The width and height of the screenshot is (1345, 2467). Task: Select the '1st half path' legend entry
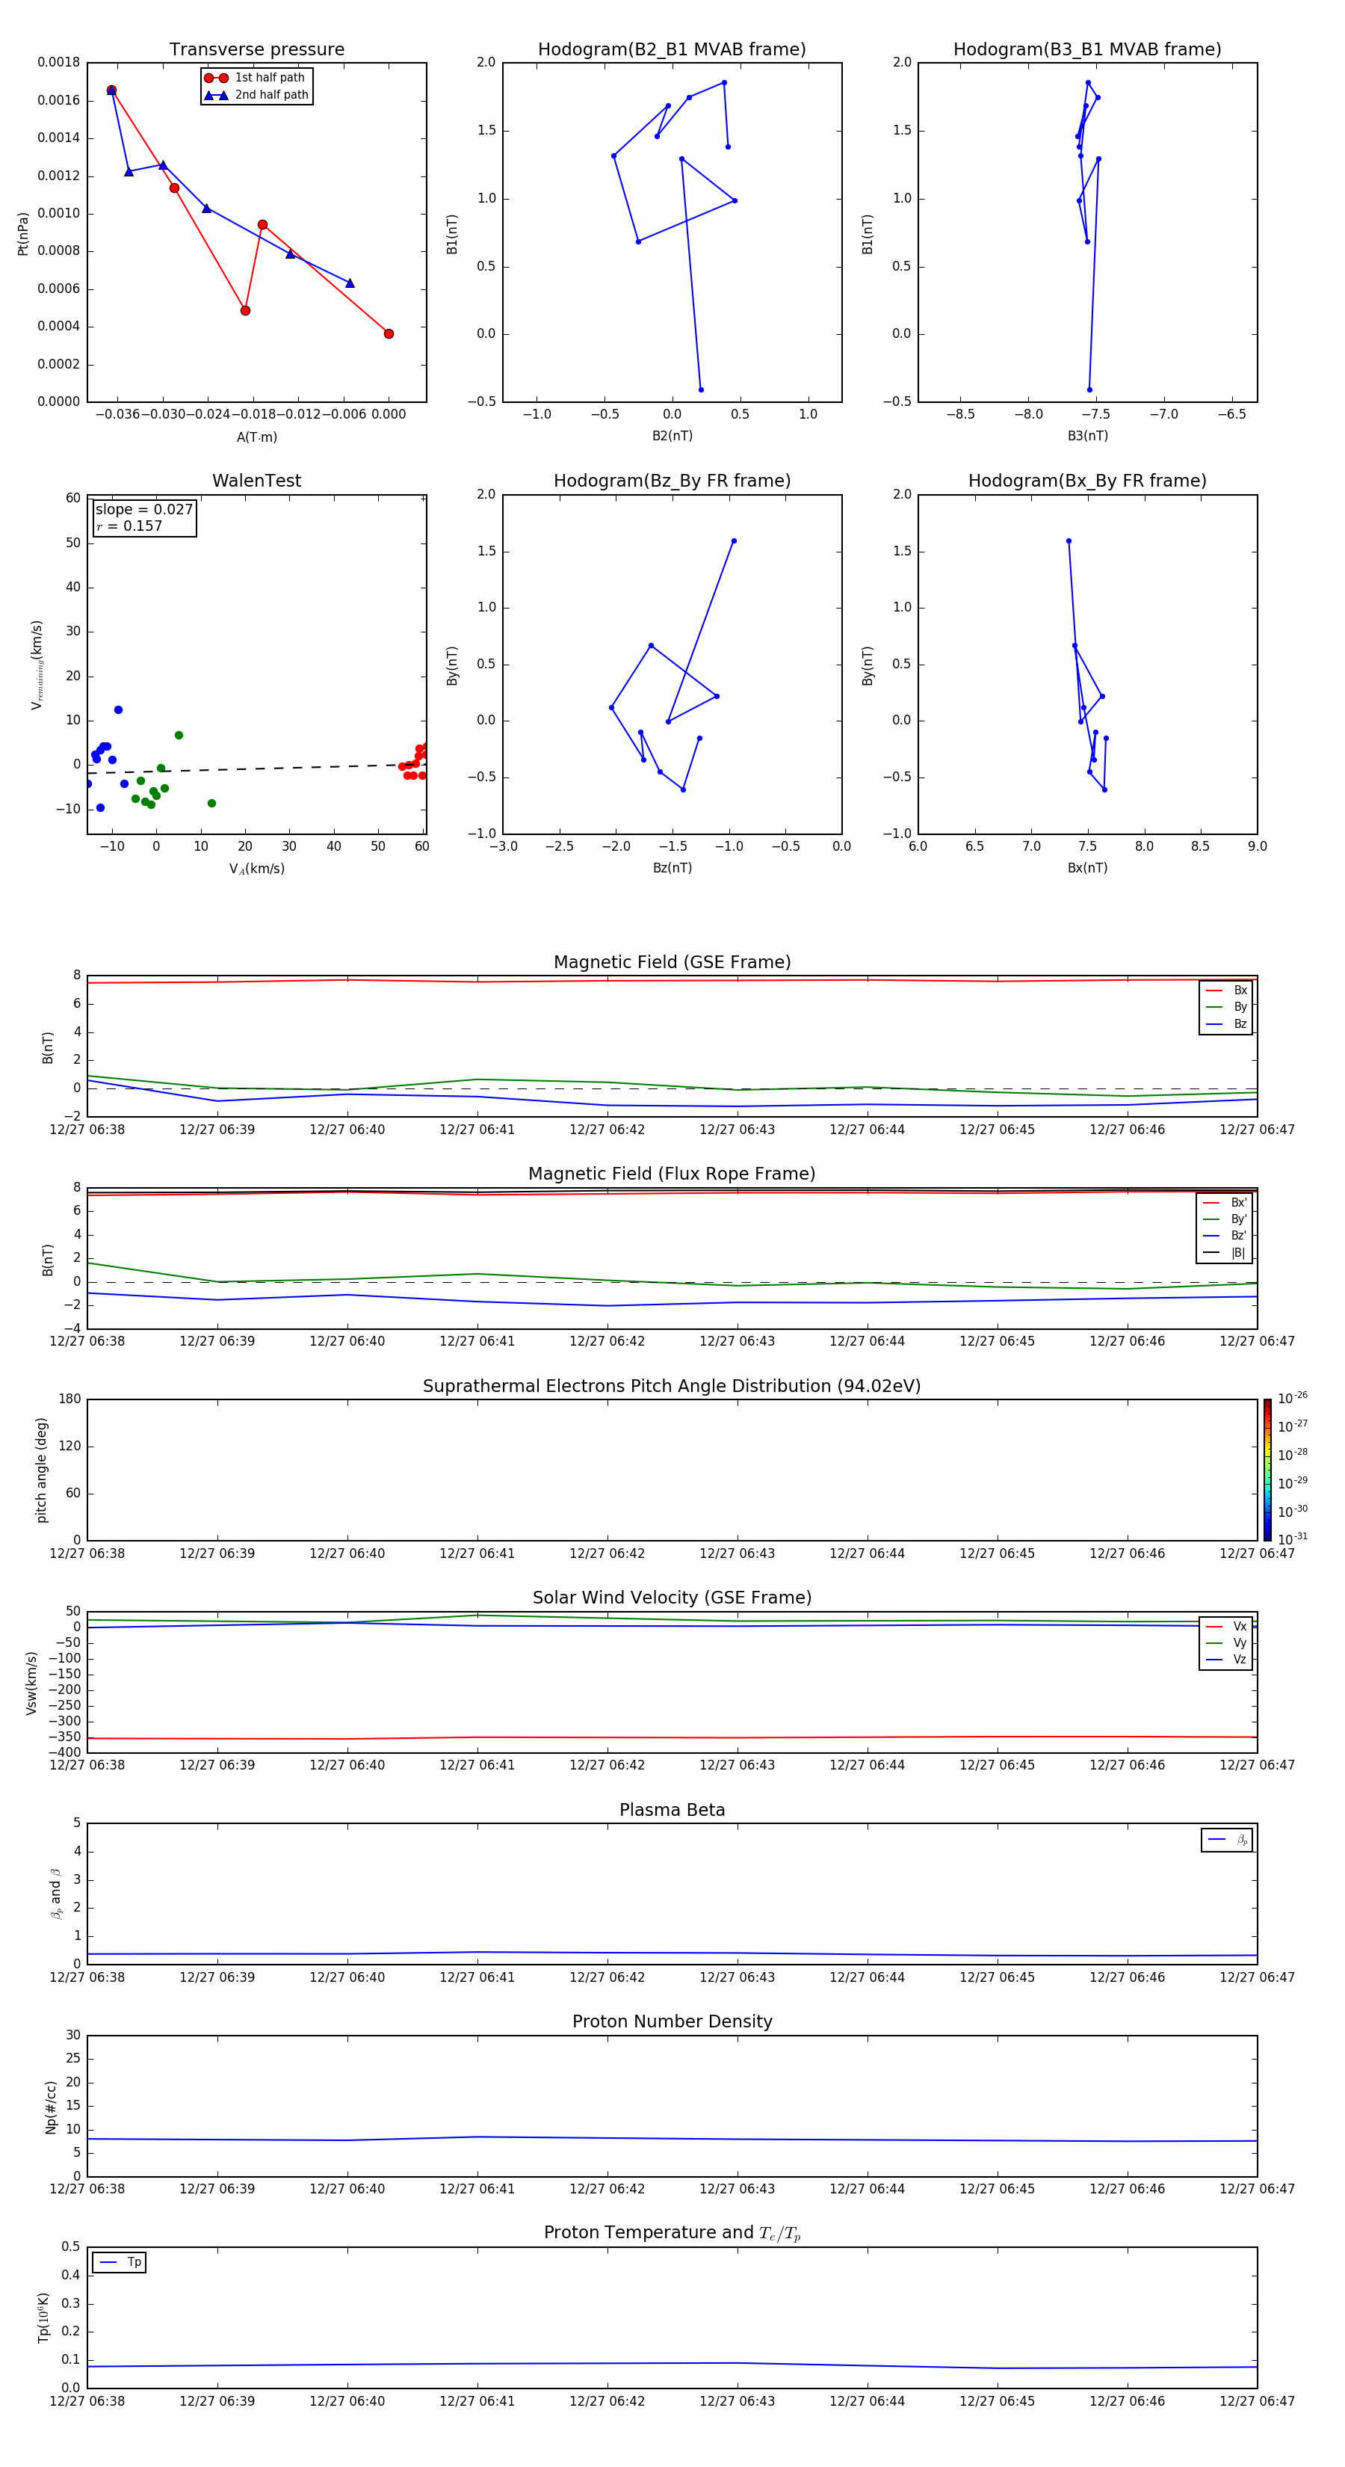pos(255,78)
